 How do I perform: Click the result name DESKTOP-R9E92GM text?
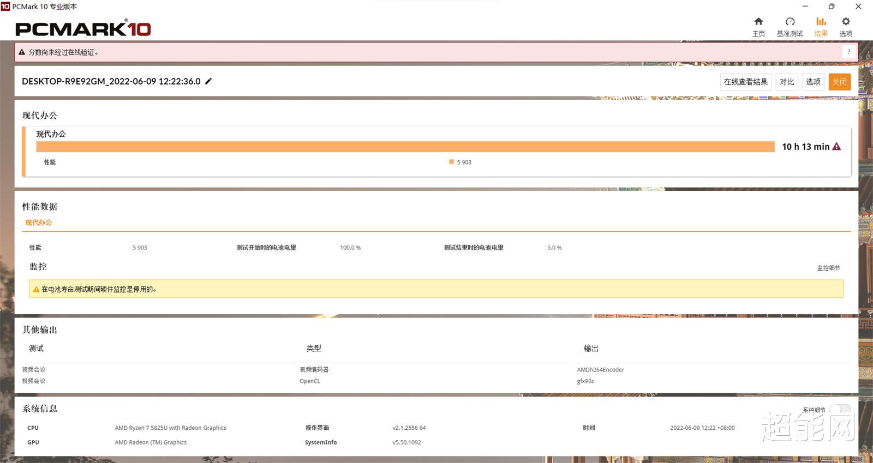point(111,81)
